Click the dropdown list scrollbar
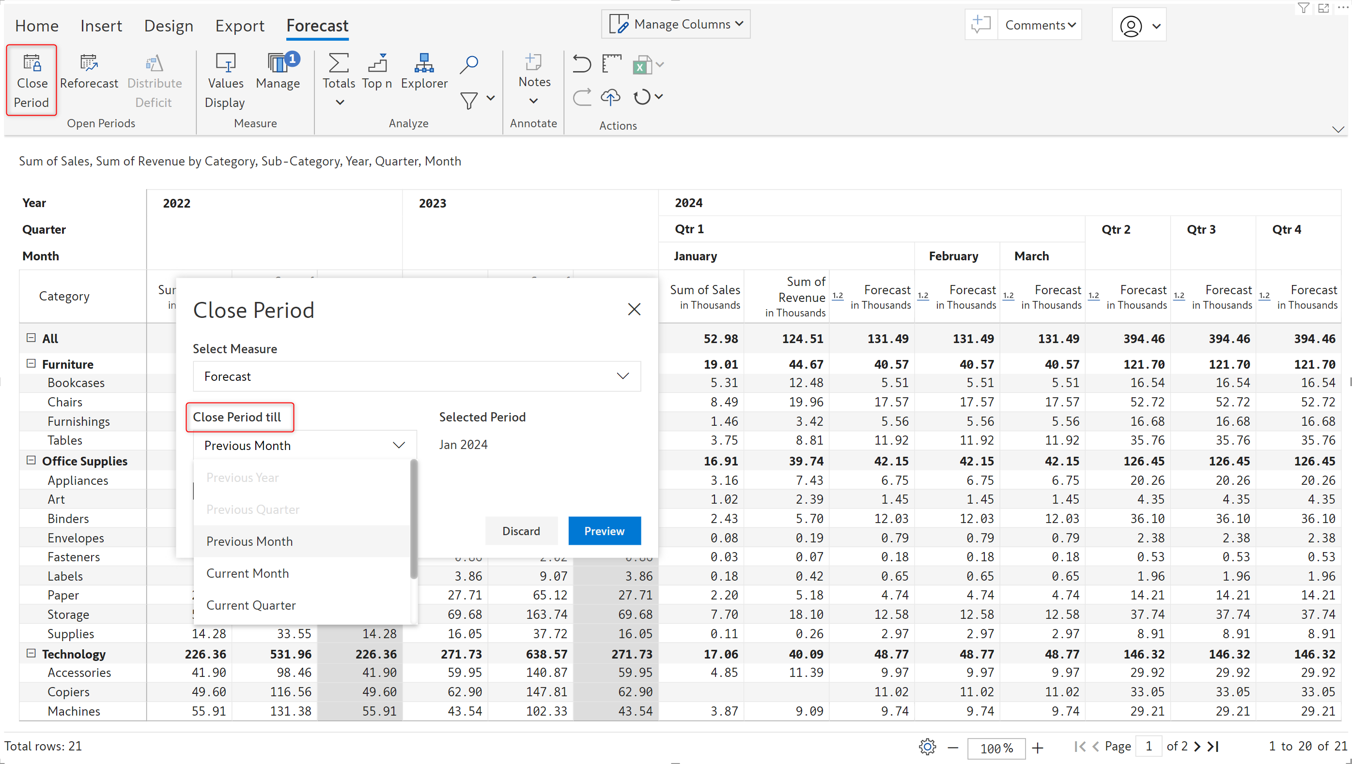This screenshot has height=764, width=1352. coord(413,520)
